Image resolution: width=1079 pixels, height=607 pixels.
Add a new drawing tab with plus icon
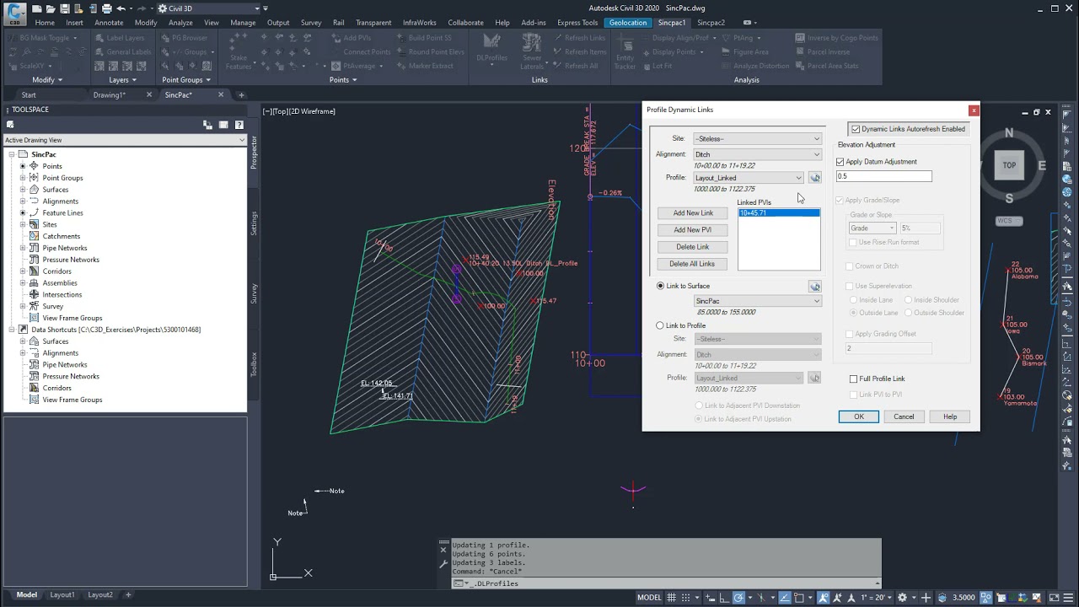pos(241,95)
